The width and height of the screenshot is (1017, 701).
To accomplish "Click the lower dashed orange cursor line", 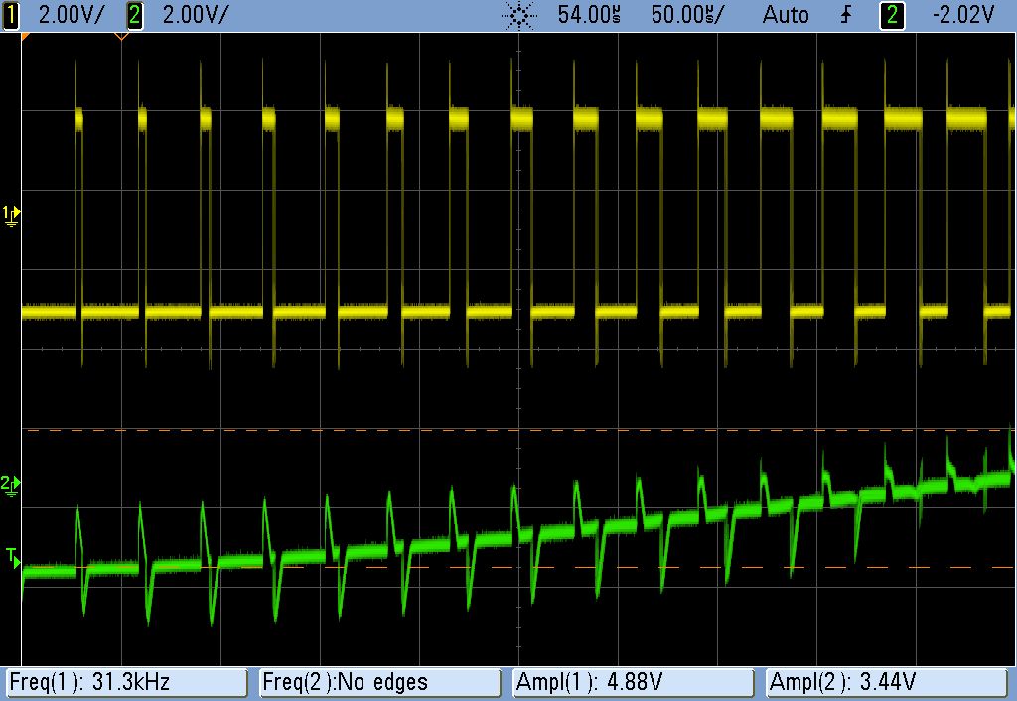I will [x=516, y=567].
